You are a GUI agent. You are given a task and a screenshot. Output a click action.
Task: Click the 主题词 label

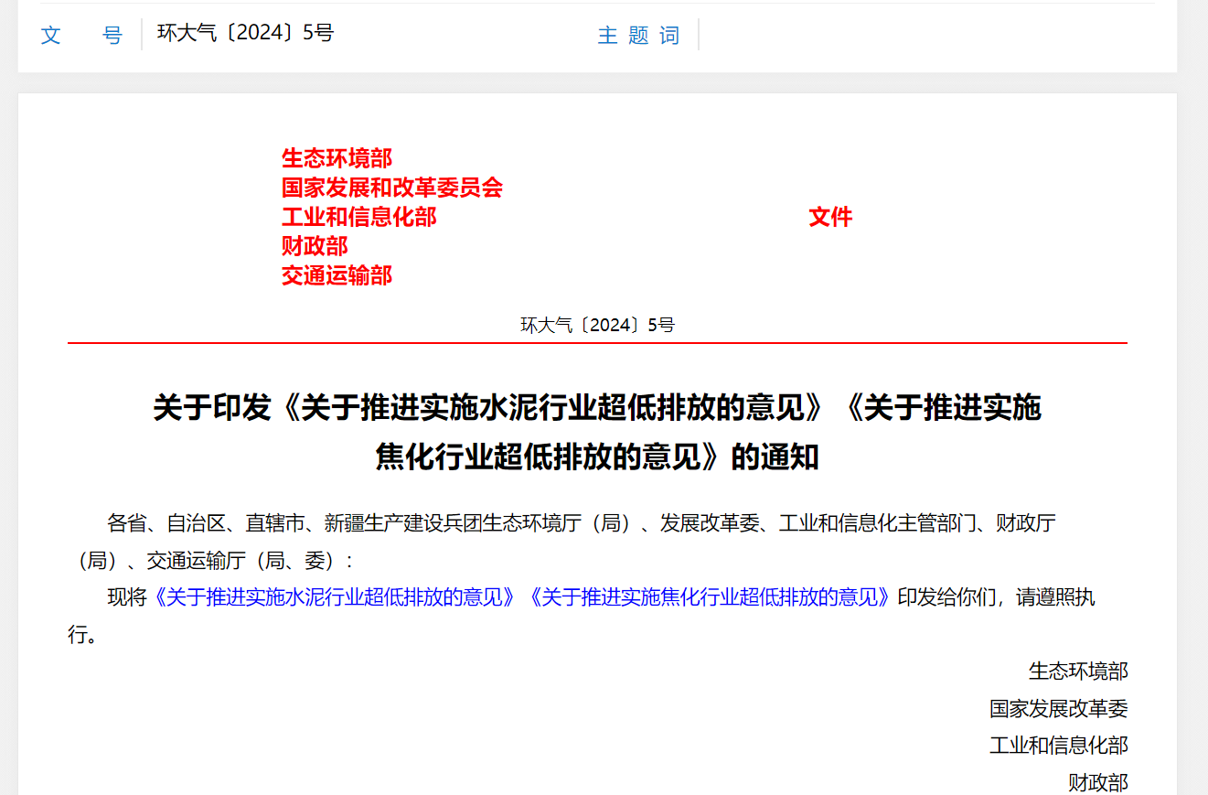(x=638, y=36)
